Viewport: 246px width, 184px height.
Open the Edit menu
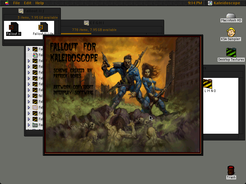[28, 3]
